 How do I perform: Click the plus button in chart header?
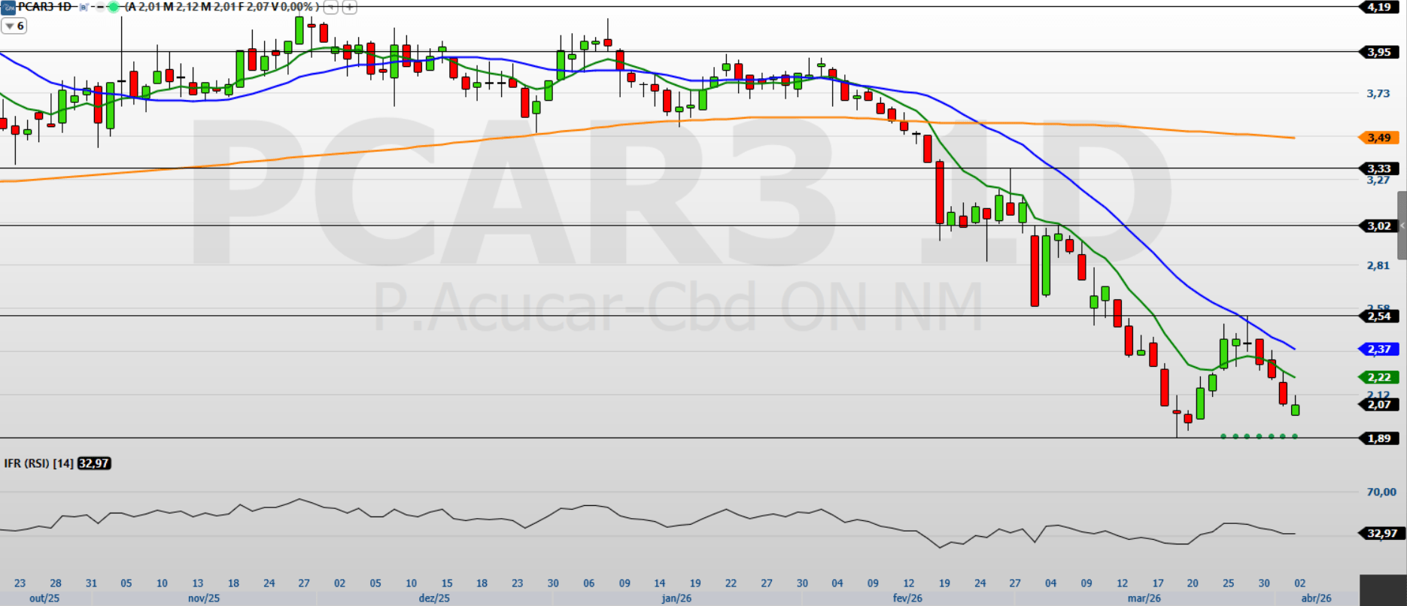coord(349,8)
